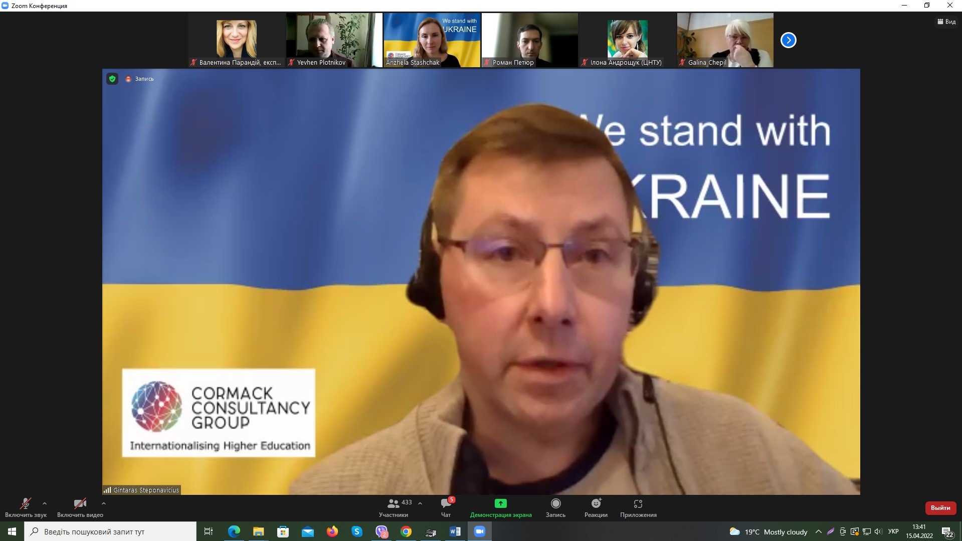Show hidden system tray icons
962x541 pixels.
pos(819,531)
